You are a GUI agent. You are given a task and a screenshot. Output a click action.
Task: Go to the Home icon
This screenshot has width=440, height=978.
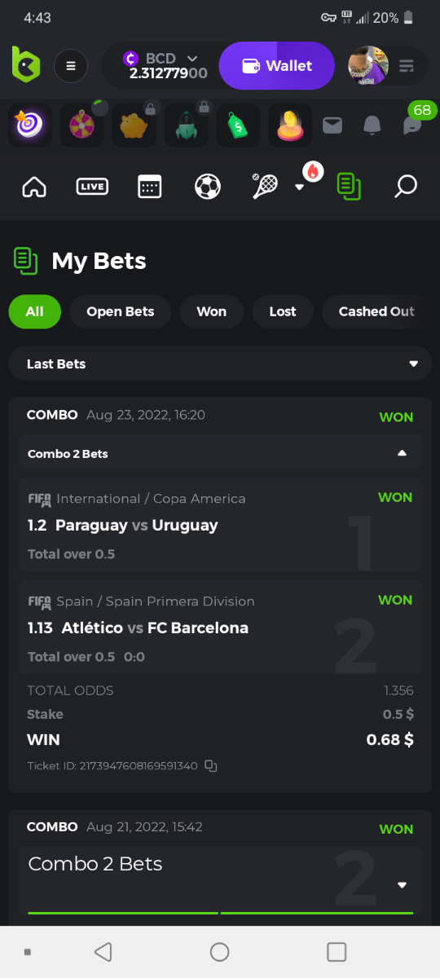34,187
